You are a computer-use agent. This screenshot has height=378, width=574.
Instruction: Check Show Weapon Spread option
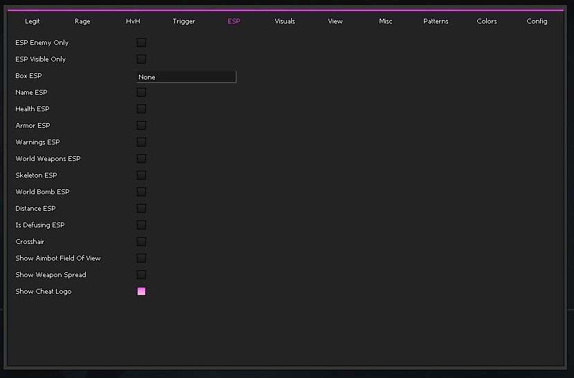pos(141,275)
